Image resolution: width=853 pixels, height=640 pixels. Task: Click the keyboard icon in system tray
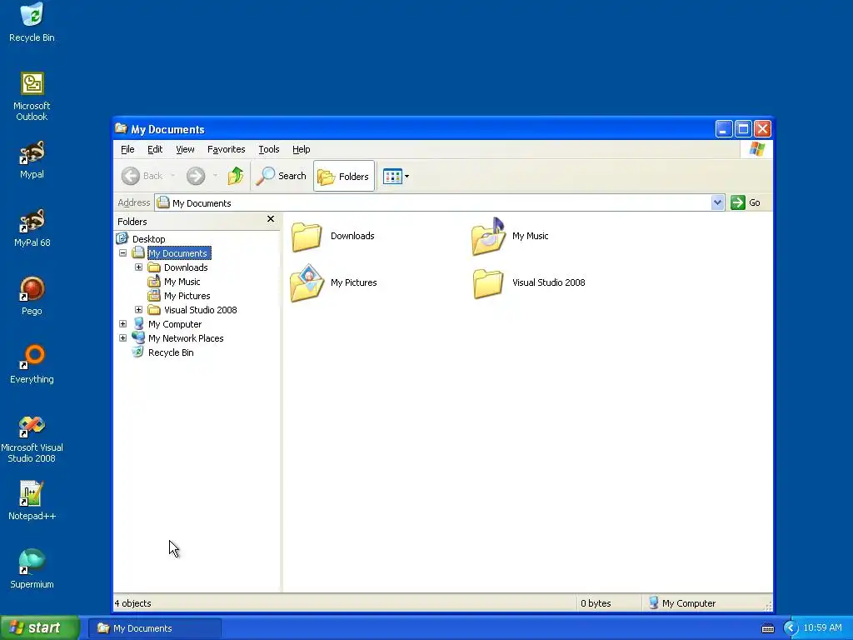click(x=767, y=628)
